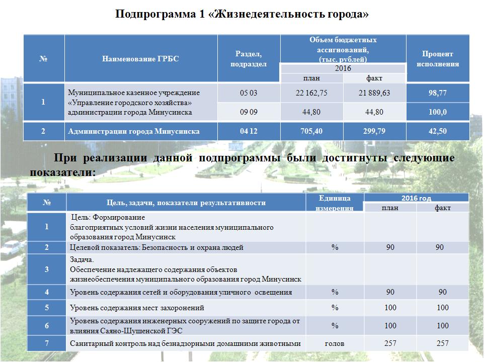
Task: Click row number '5' in indicators table
Action: point(47,308)
